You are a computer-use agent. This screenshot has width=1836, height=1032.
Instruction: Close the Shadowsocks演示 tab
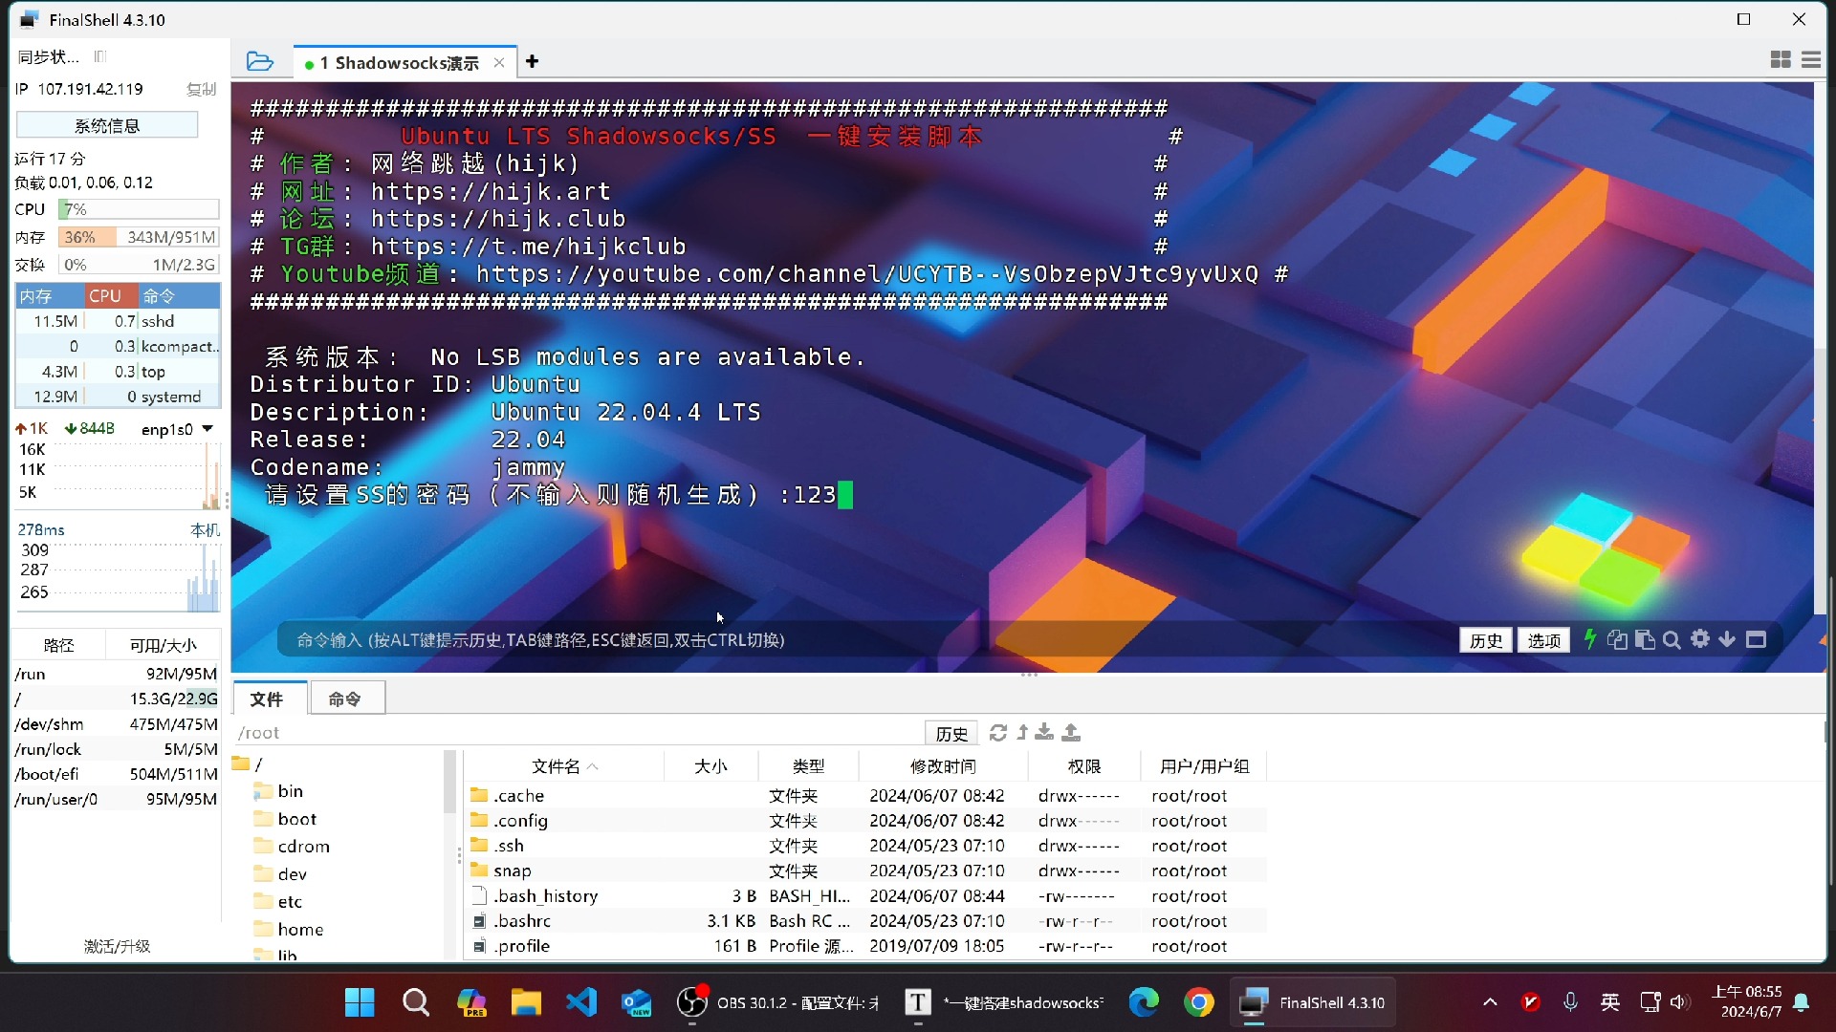tap(499, 62)
